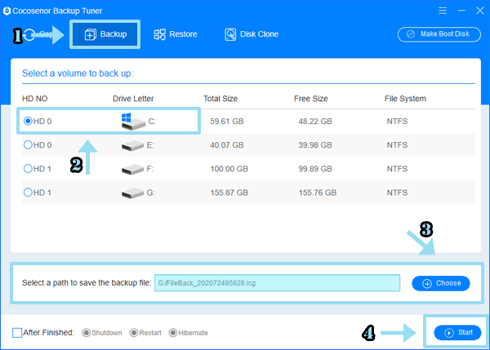This screenshot has width=490, height=350.
Task: Click the "Select a volume to back up:" heading
Action: point(78,73)
